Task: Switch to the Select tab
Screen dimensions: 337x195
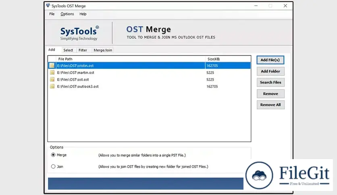Action: 68,50
